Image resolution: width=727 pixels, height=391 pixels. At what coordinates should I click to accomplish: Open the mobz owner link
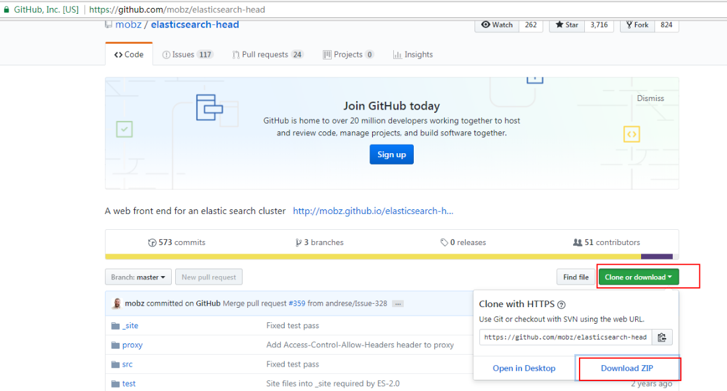tap(128, 24)
